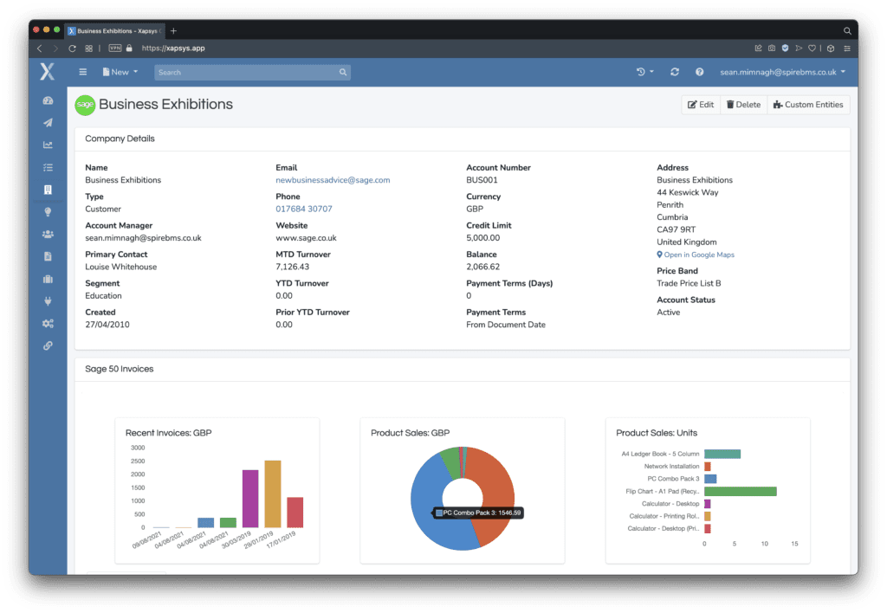The width and height of the screenshot is (887, 613).
Task: Open the browser easy setup menu icon
Action: 847,48
